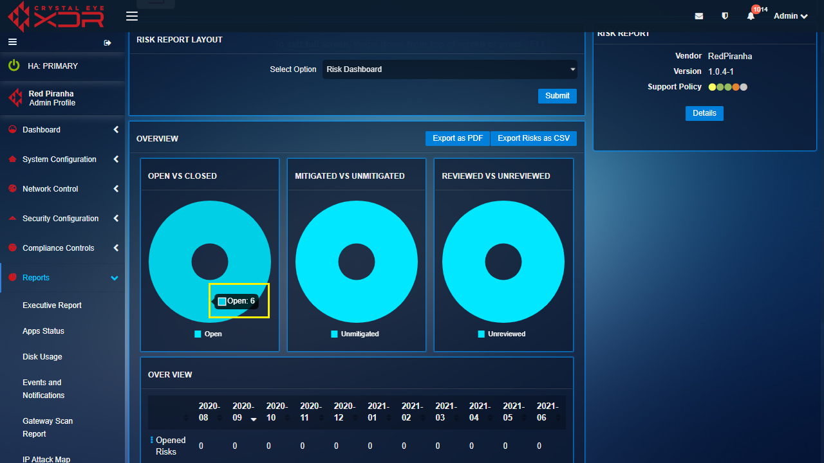The image size is (824, 463).
Task: Click the sidebar logout arrow icon
Action: 108,43
